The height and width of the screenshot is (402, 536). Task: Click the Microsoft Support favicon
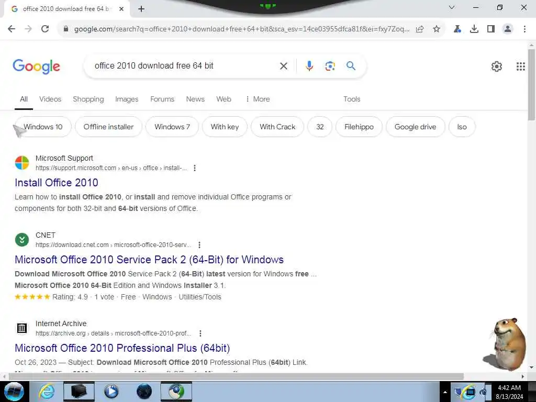(x=22, y=163)
